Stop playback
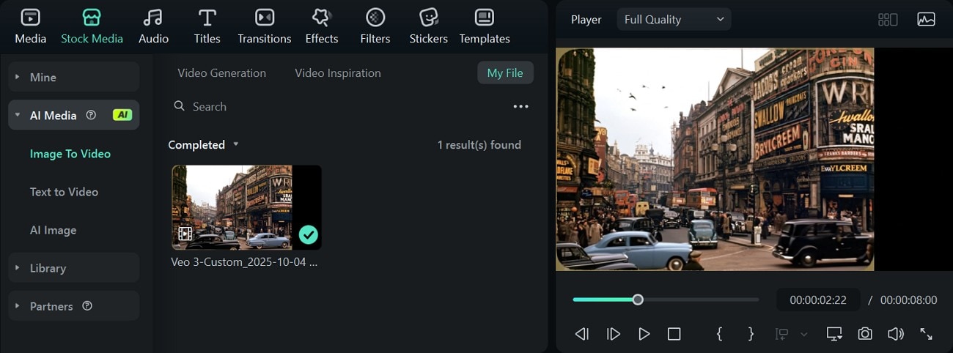This screenshot has width=953, height=353. point(674,334)
